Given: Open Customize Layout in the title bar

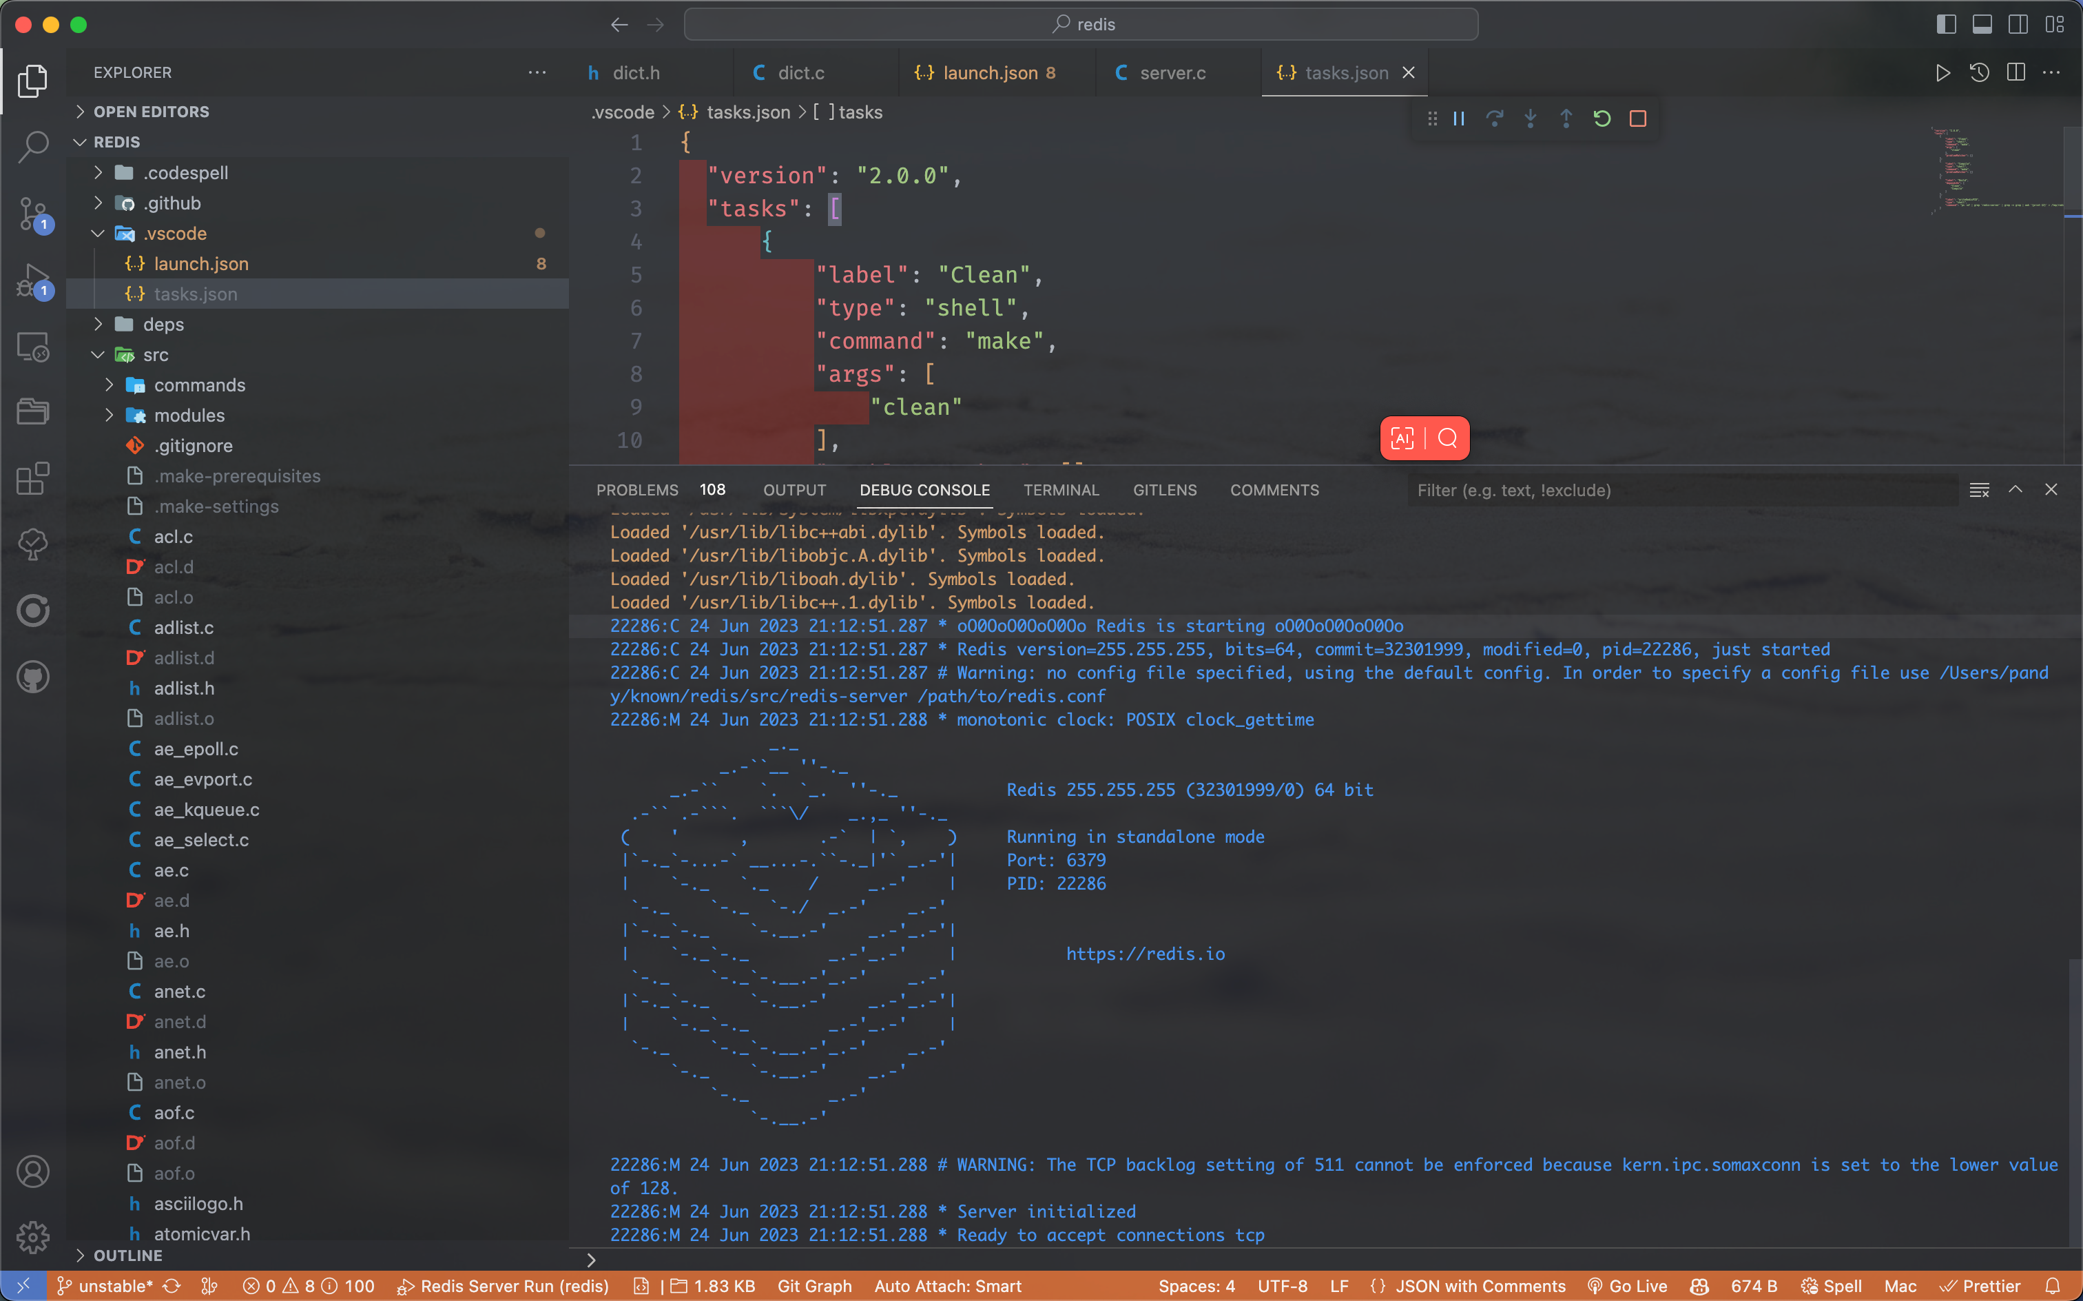Looking at the screenshot, I should click(2055, 24).
